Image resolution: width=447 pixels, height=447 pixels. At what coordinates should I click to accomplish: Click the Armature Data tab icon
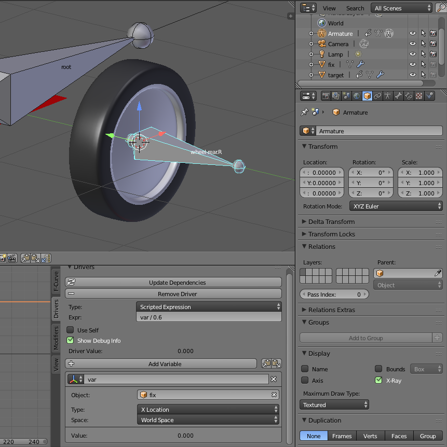tap(388, 96)
